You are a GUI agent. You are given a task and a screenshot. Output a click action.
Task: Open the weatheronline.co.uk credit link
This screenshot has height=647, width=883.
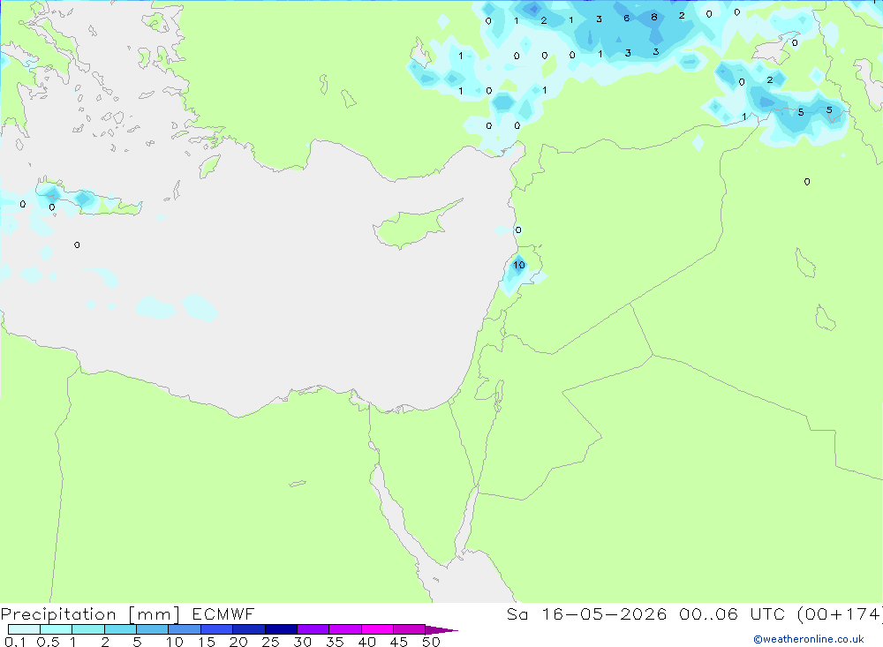(x=809, y=639)
